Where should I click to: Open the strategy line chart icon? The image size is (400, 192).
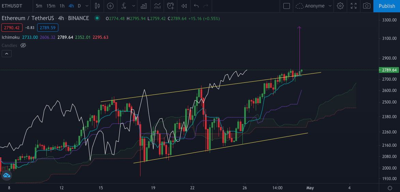[157, 6]
